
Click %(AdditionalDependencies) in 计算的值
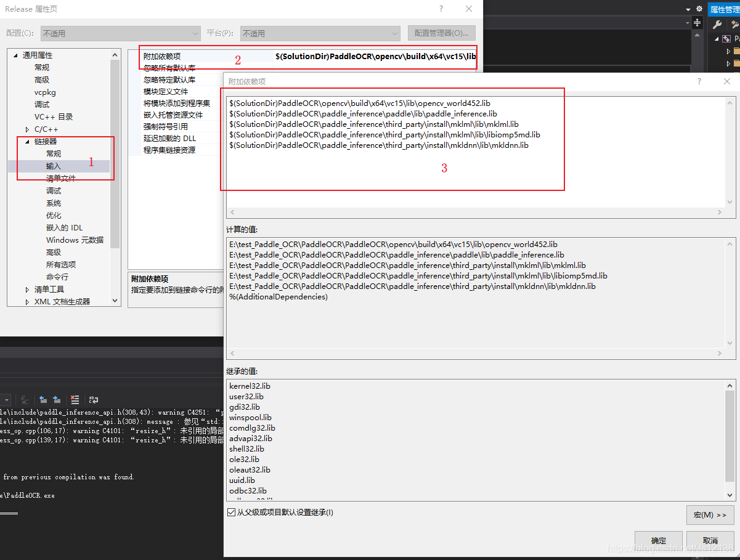pos(279,297)
